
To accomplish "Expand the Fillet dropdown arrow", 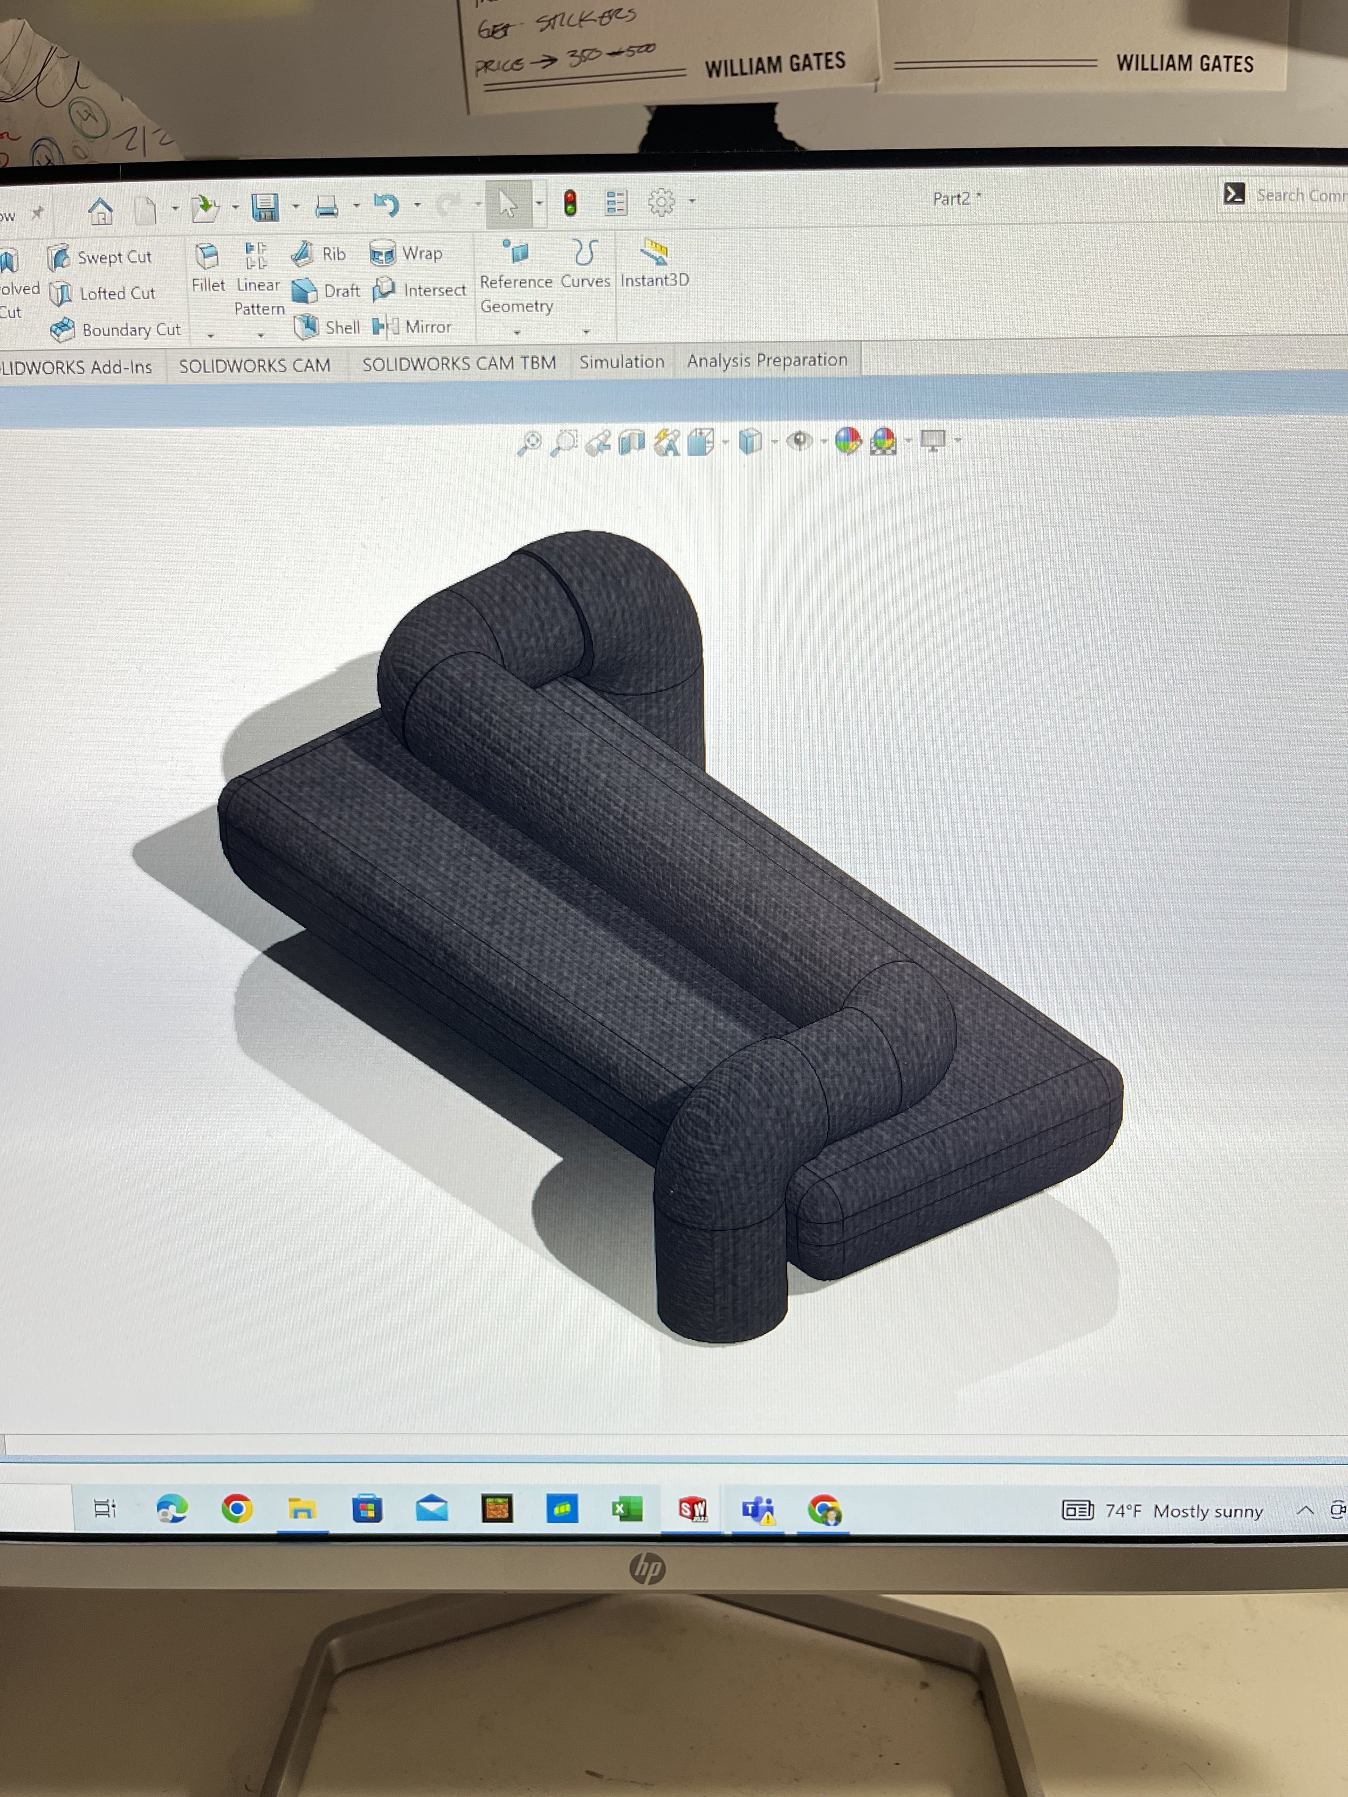I will tap(210, 335).
